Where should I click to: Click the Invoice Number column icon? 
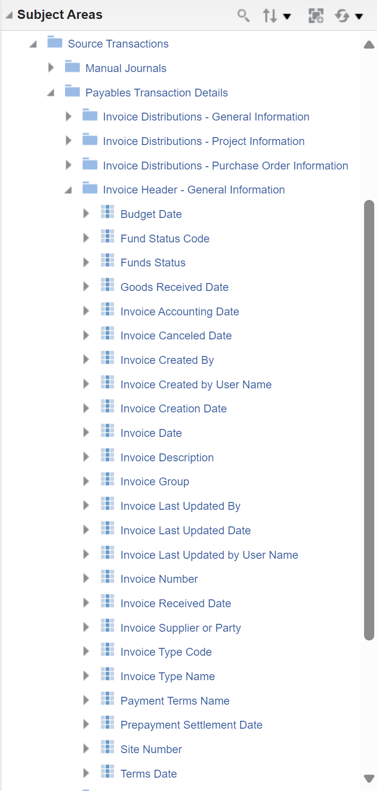click(x=108, y=577)
